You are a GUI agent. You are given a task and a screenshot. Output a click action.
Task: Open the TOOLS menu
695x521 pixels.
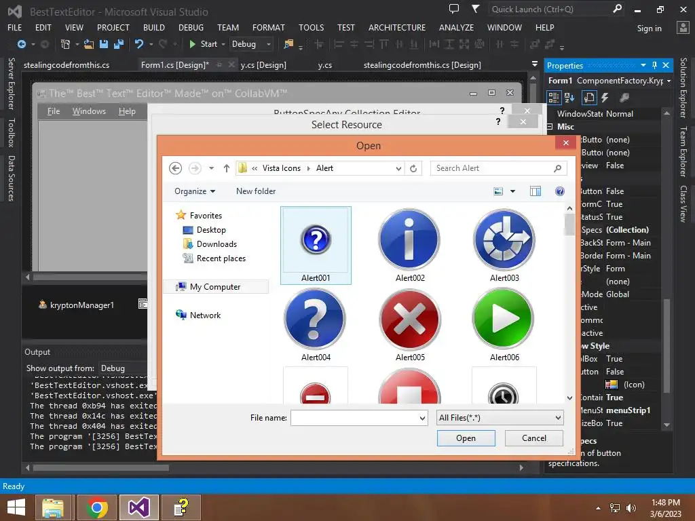point(311,27)
